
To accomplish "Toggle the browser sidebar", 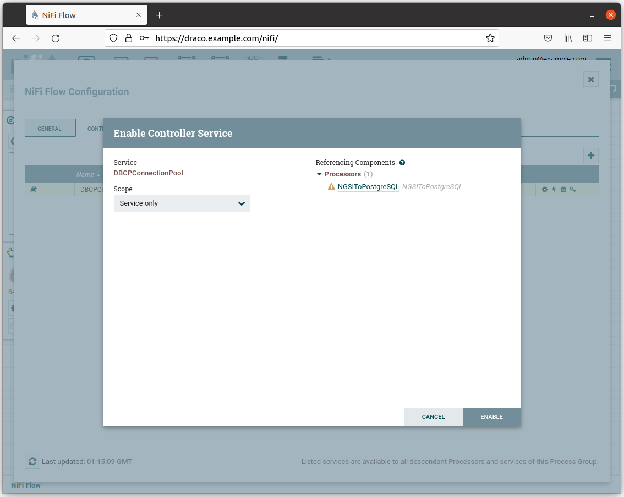I will [x=587, y=38].
